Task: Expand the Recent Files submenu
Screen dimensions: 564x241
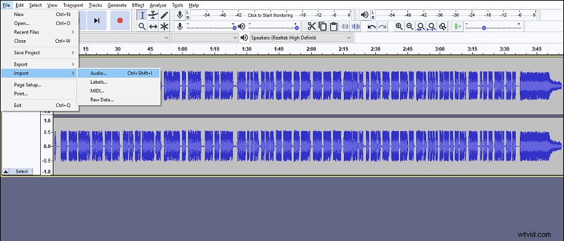Action: tap(39, 32)
